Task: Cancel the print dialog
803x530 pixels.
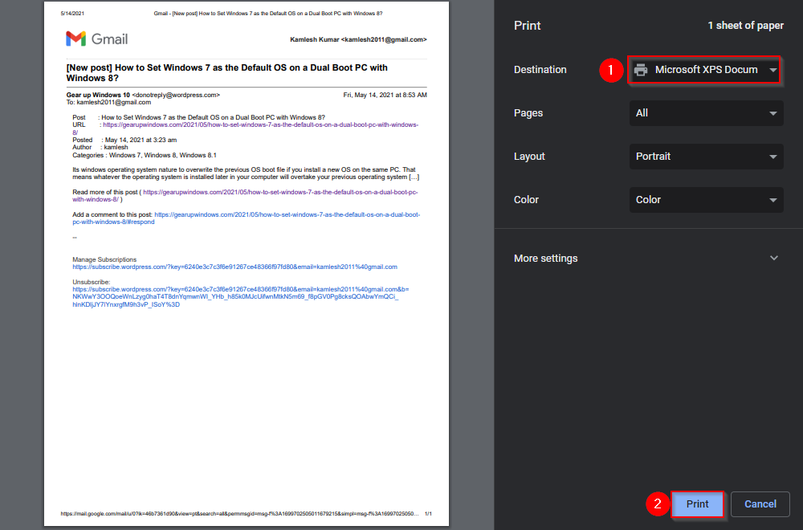Action: click(x=760, y=503)
